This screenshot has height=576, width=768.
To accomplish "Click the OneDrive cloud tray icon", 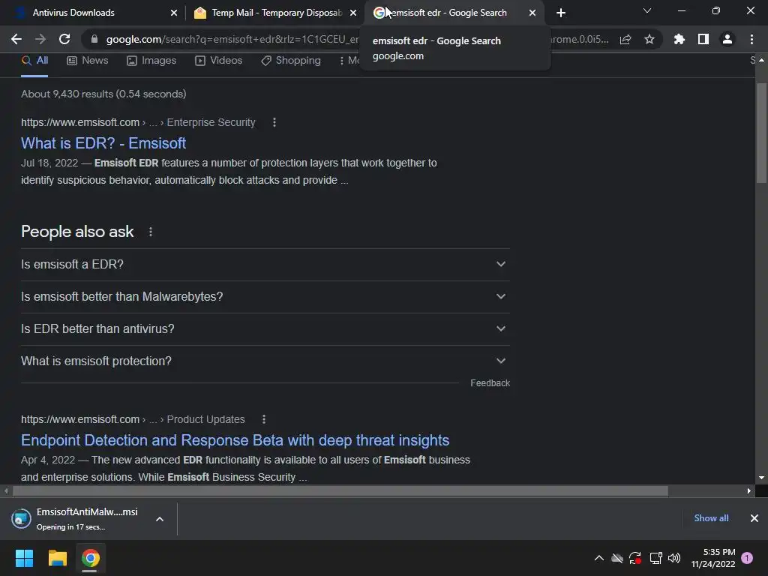I will (x=617, y=558).
